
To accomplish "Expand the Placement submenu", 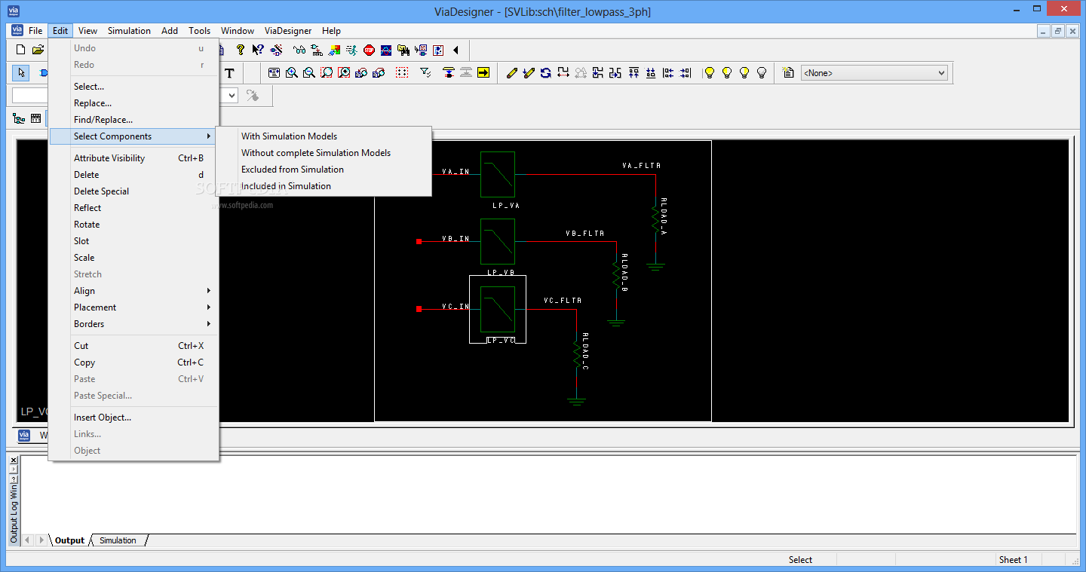I will pos(133,307).
